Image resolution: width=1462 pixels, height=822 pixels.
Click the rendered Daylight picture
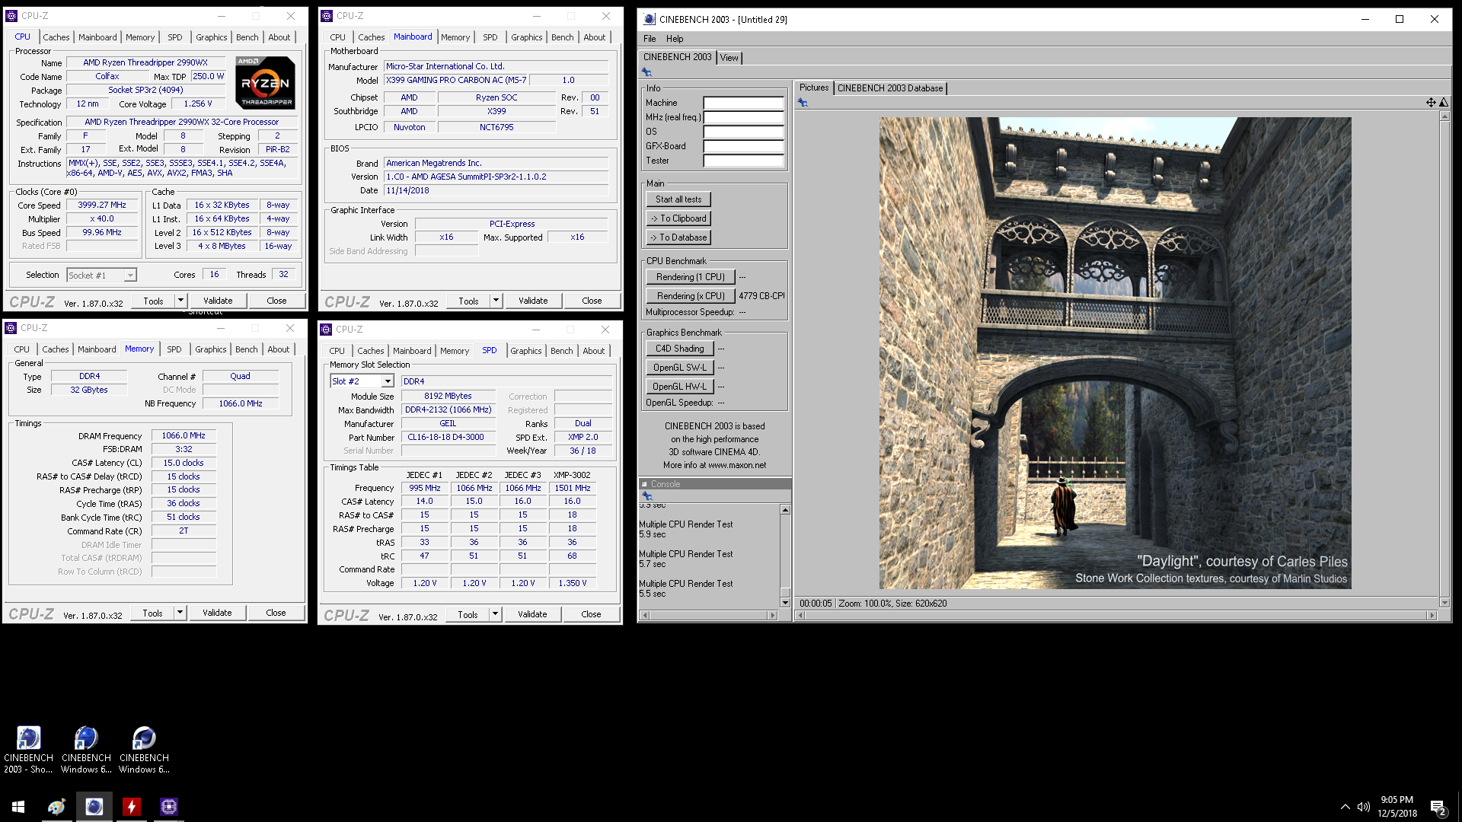(x=1116, y=353)
